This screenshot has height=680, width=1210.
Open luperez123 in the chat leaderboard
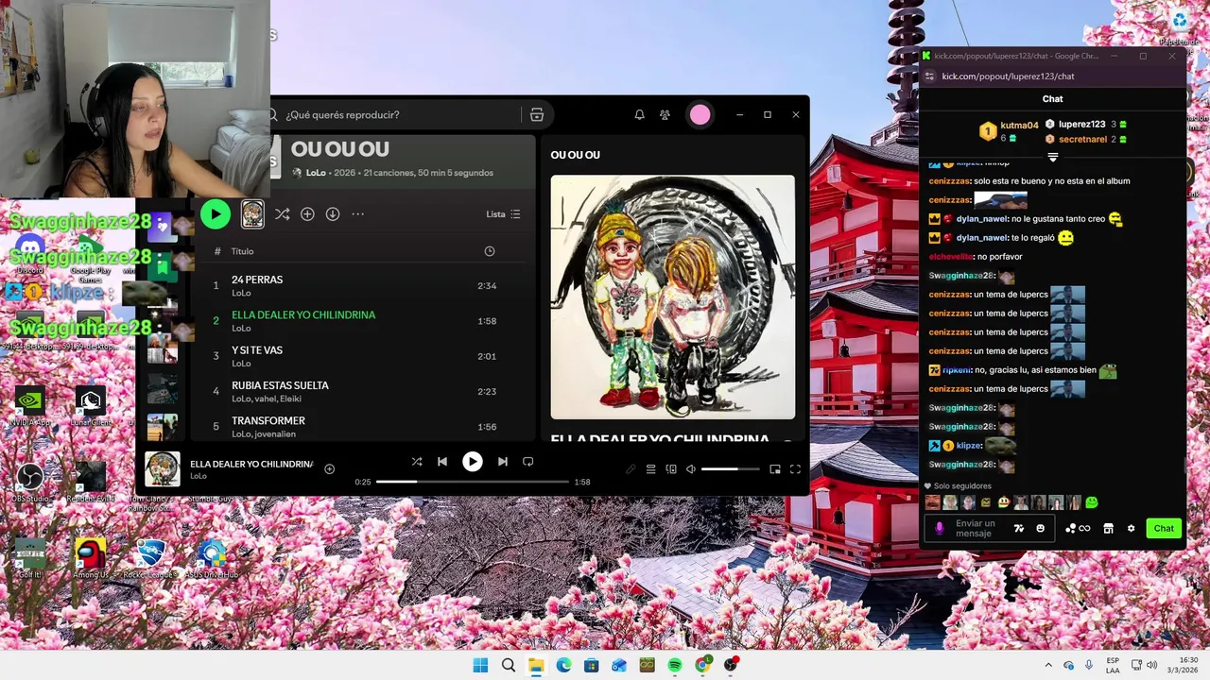coord(1081,124)
